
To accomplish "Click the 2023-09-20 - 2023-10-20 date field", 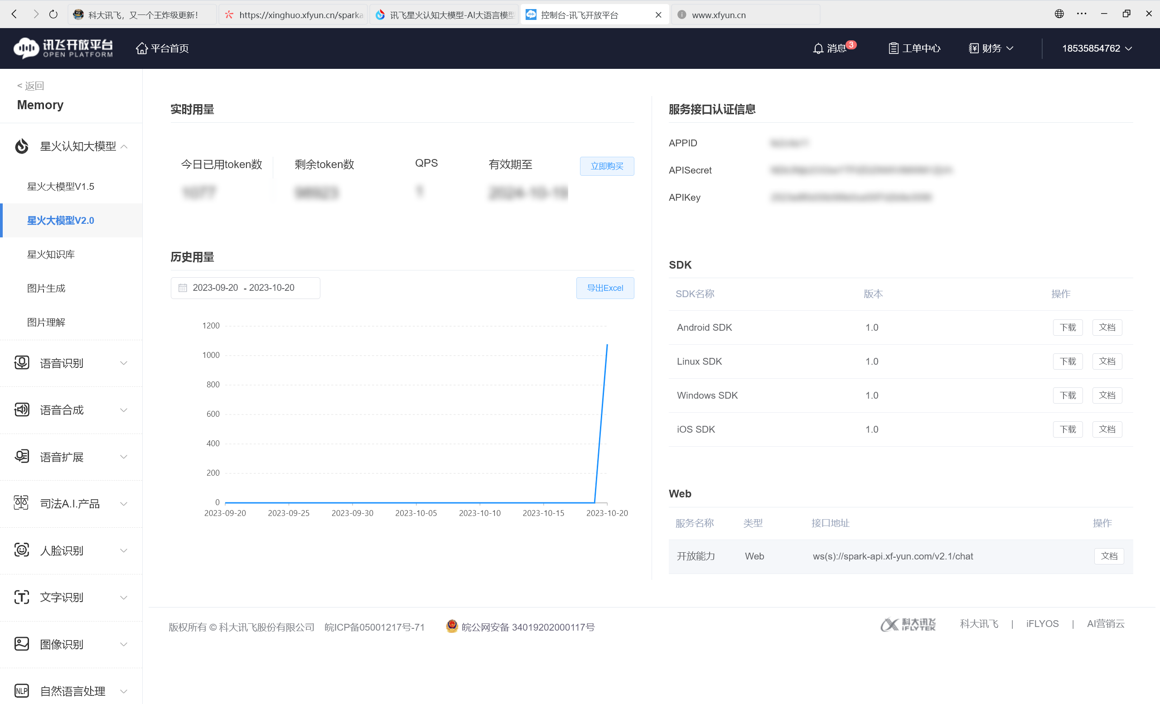I will point(245,288).
